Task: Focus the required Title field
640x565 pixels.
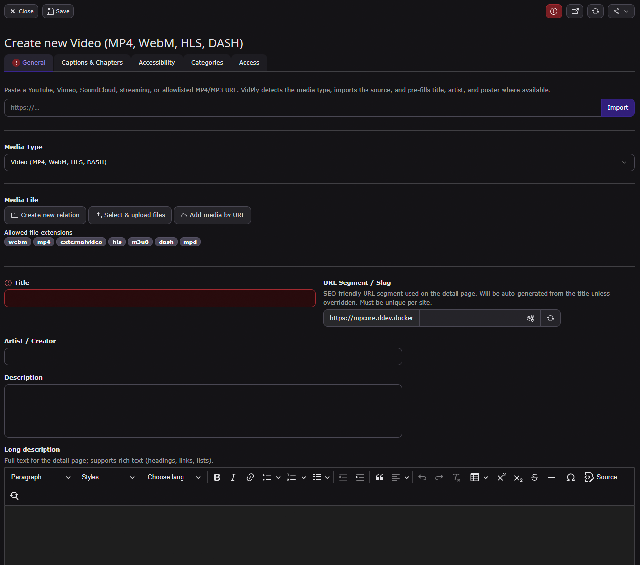Action: pyautogui.click(x=160, y=298)
